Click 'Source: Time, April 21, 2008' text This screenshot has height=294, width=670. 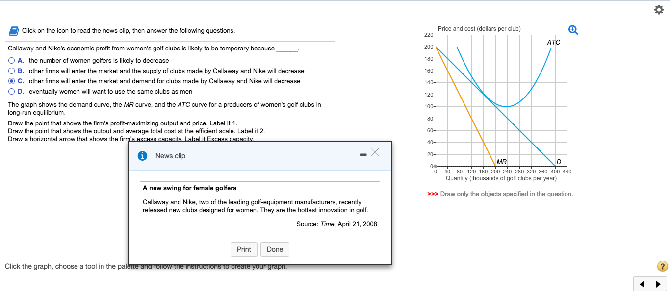click(336, 224)
